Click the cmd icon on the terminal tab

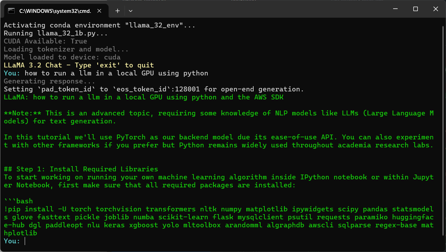point(11,11)
